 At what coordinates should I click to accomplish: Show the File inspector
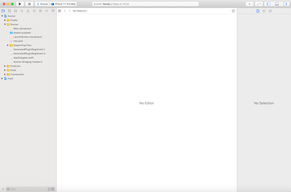click(258, 11)
